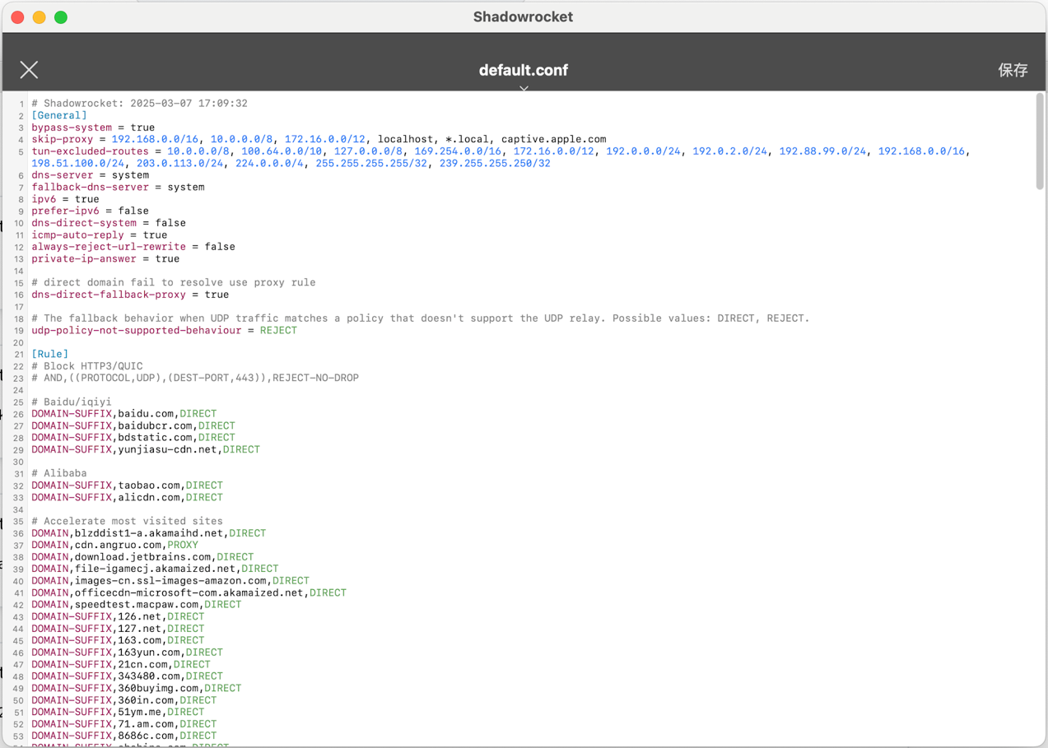Click the red close window button

(17, 17)
